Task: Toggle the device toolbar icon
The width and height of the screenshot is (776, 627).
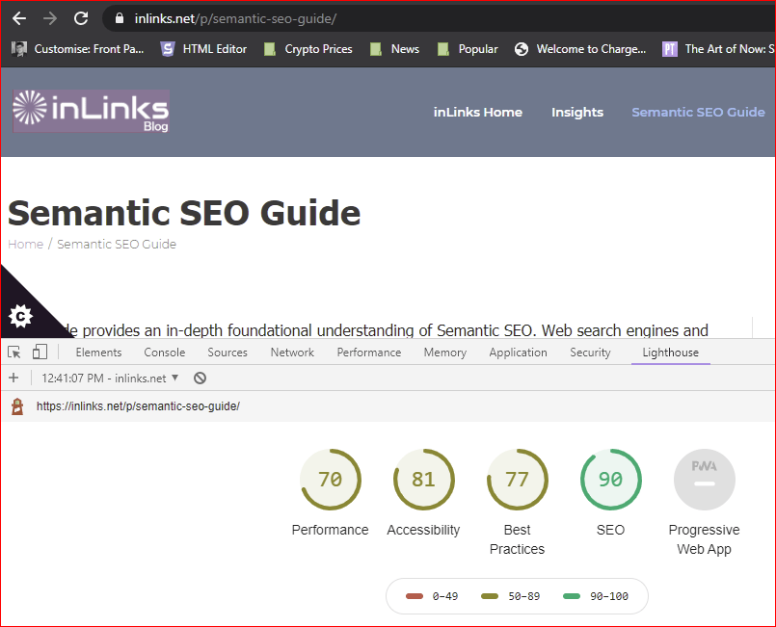Action: [x=40, y=353]
